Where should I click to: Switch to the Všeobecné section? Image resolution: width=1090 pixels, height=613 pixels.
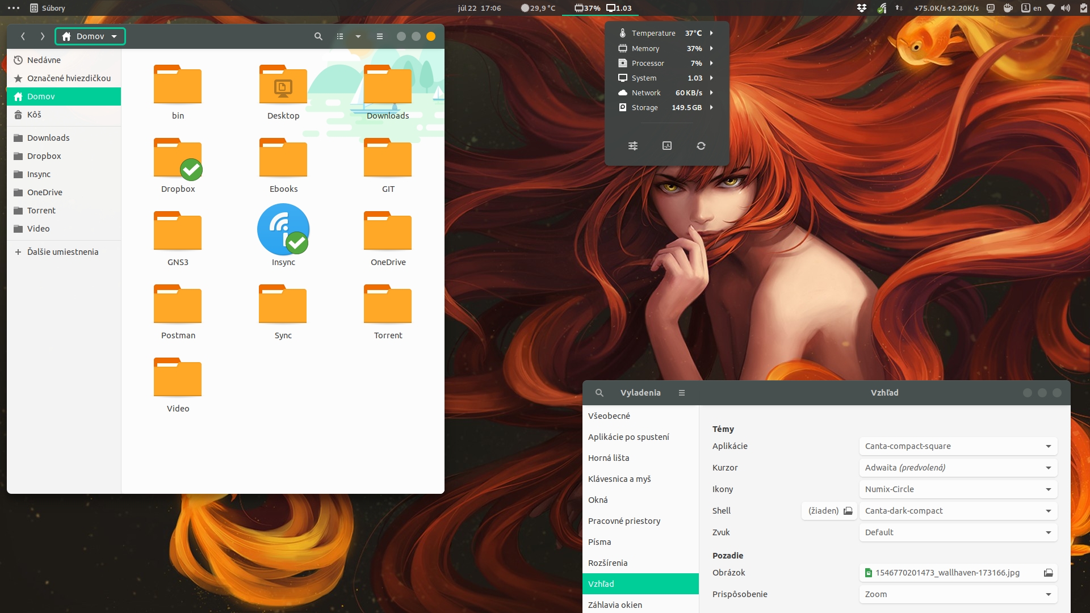pyautogui.click(x=640, y=416)
